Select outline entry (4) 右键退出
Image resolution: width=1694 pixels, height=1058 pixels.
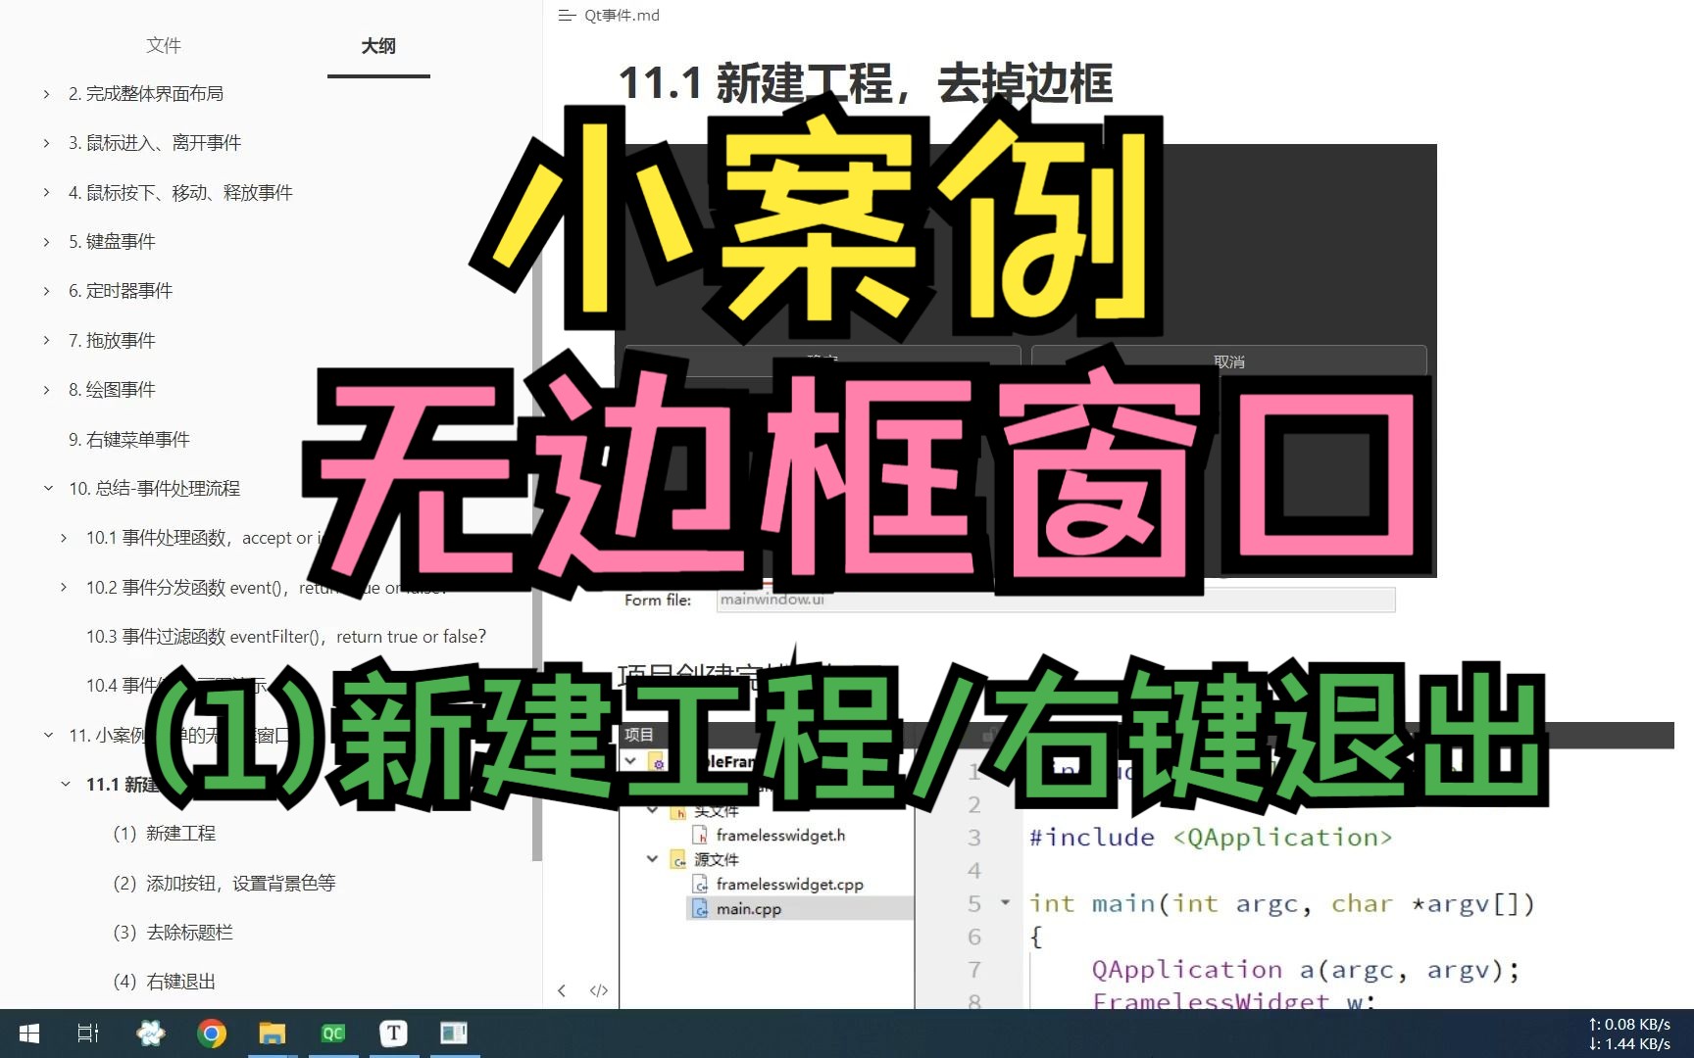click(164, 982)
